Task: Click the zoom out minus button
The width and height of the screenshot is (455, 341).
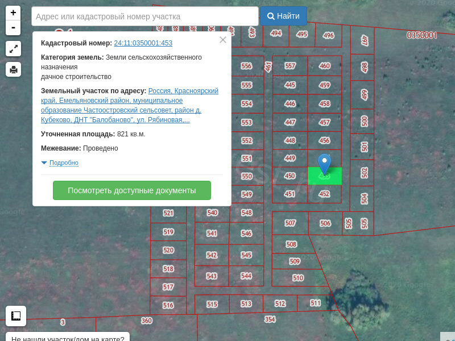Action: click(13, 28)
